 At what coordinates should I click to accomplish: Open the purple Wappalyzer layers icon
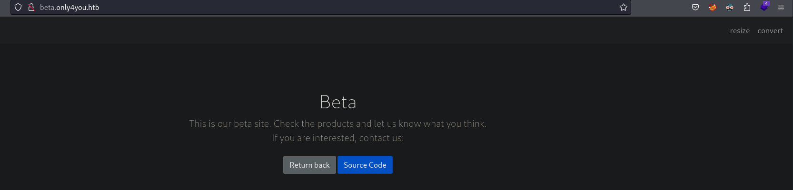(764, 8)
